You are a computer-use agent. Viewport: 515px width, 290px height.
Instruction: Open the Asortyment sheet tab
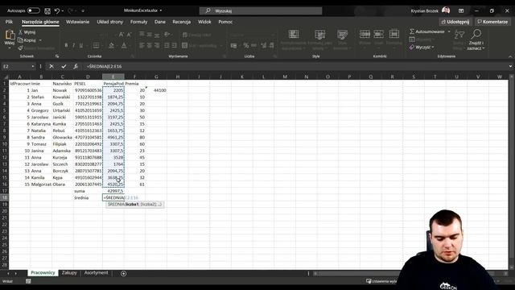96,273
